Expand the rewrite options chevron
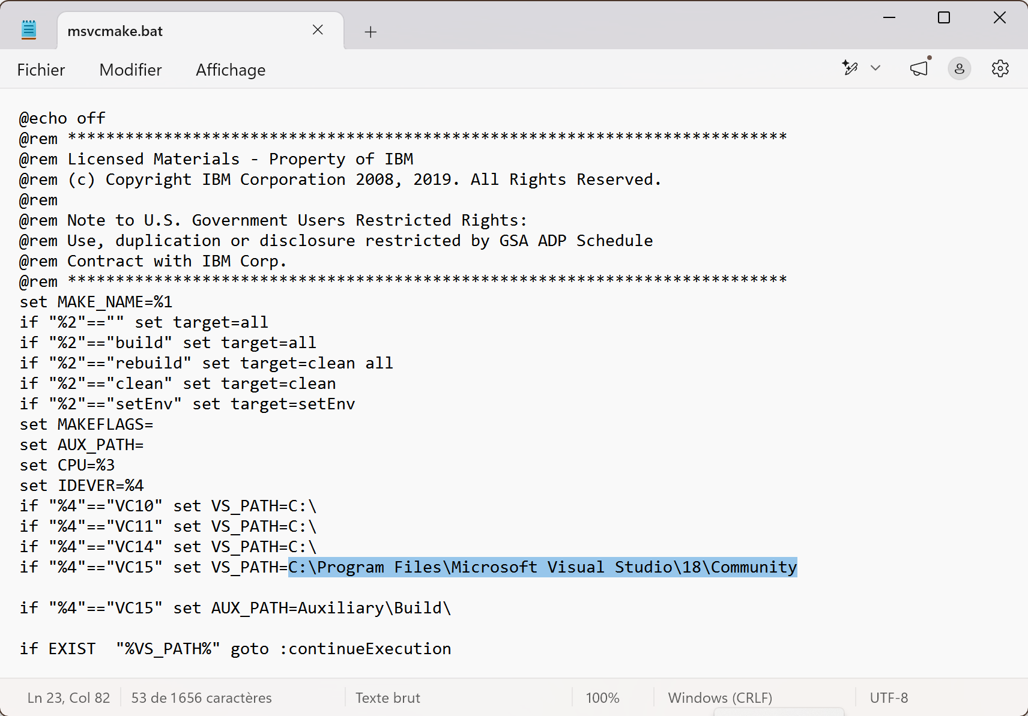Screen dimensions: 1028x716 click(x=875, y=68)
